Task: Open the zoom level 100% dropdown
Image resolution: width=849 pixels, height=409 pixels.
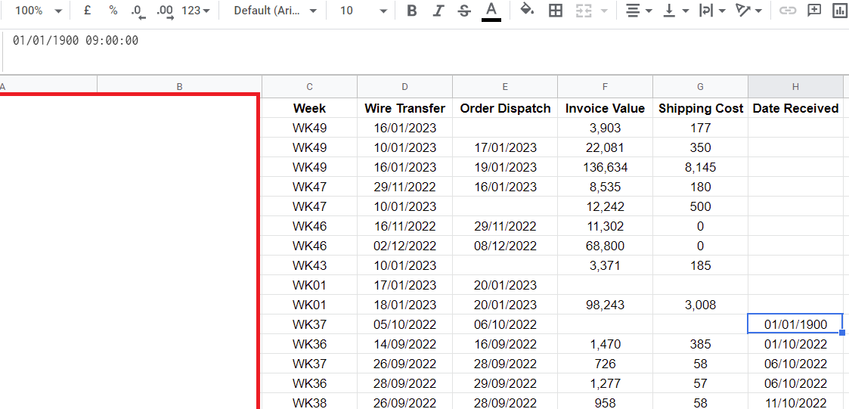Action: point(38,11)
